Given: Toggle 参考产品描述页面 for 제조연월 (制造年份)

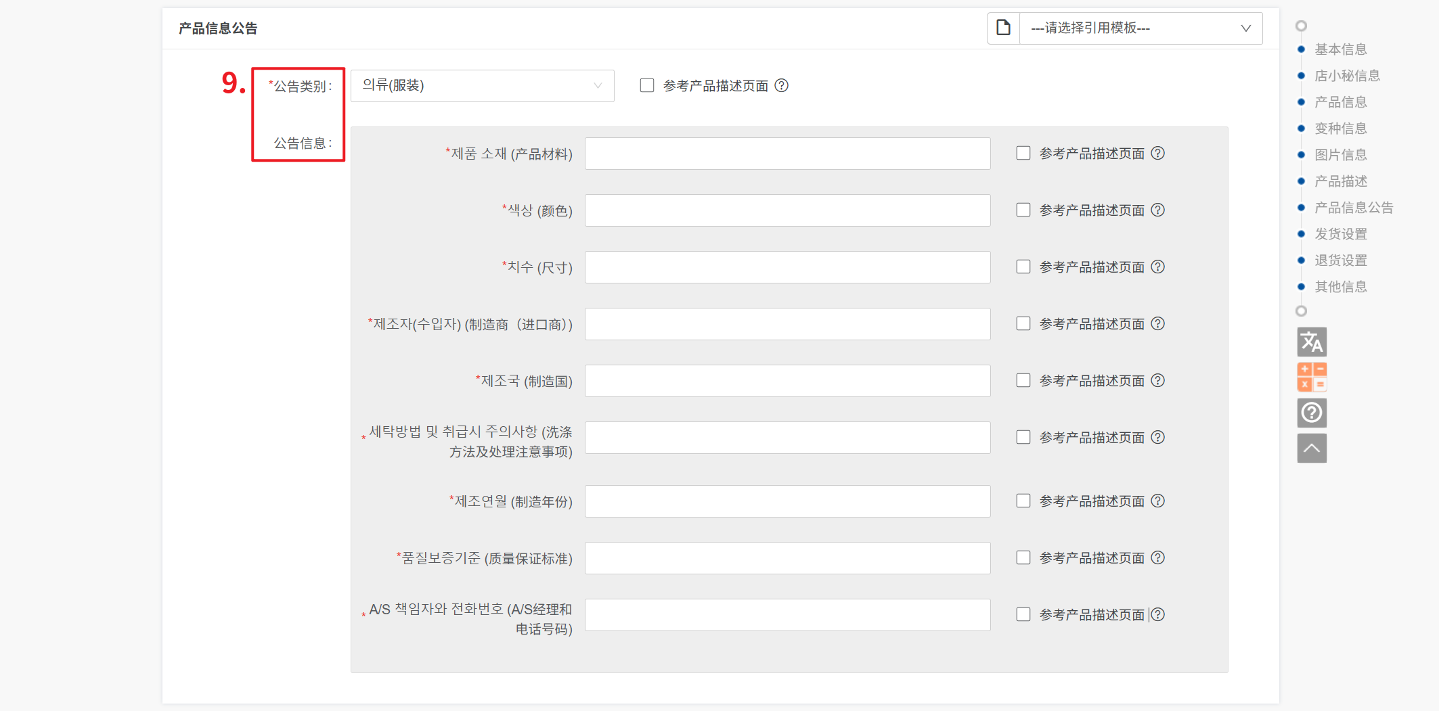Looking at the screenshot, I should (1023, 501).
